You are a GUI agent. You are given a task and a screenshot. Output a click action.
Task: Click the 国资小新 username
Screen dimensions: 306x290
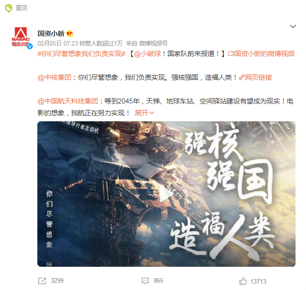click(51, 34)
